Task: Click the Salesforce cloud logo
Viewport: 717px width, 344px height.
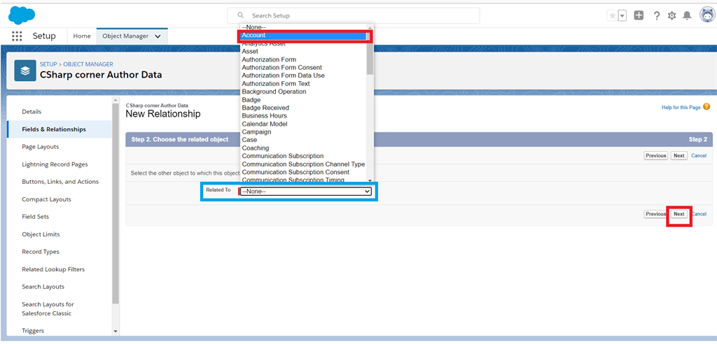Action: point(22,15)
